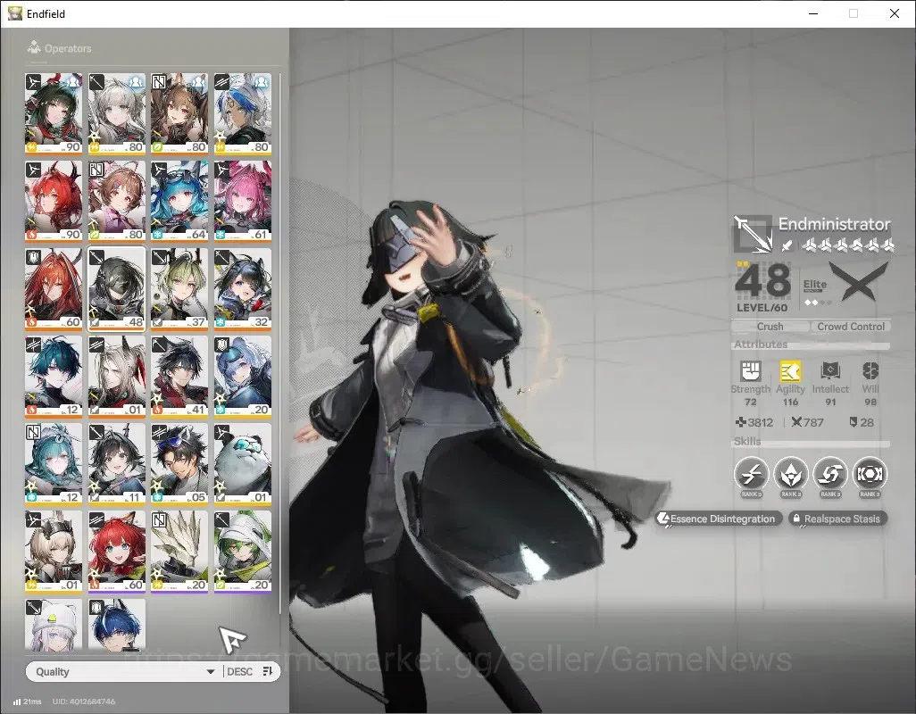Click the Crush tag

coord(770,327)
